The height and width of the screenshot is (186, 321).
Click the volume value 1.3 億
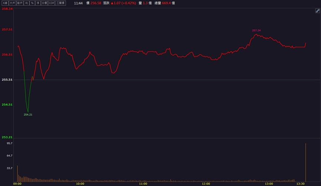tap(147, 3)
